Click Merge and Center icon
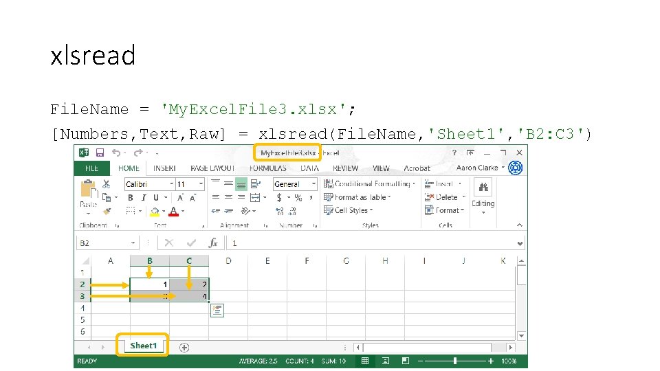The height and width of the screenshot is (371, 660). tap(255, 197)
